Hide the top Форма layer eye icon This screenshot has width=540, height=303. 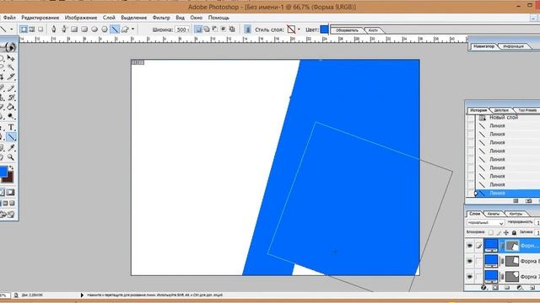pos(470,246)
